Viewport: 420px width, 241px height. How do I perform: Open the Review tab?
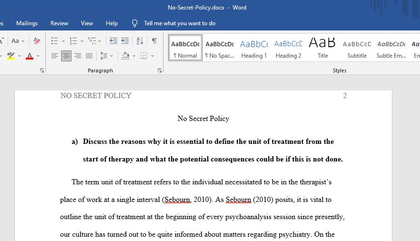coord(59,23)
